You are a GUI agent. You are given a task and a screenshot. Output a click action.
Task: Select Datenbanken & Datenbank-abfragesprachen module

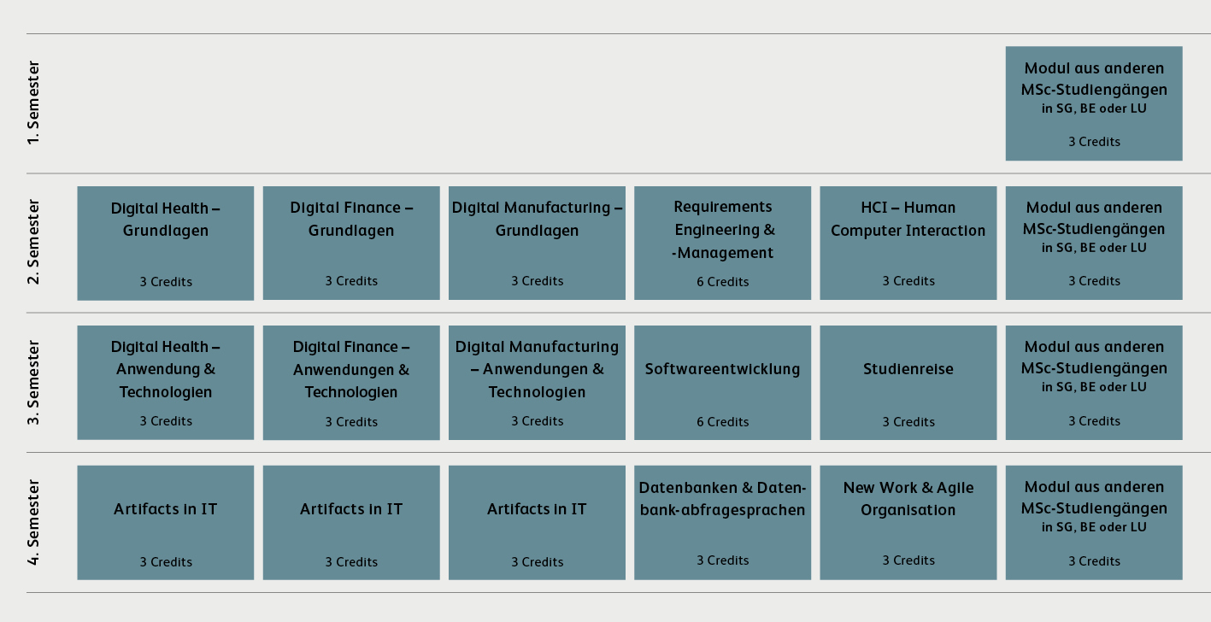pyautogui.click(x=722, y=522)
